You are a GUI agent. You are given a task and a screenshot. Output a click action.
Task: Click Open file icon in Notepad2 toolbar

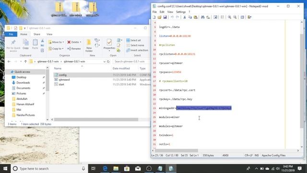(159, 17)
